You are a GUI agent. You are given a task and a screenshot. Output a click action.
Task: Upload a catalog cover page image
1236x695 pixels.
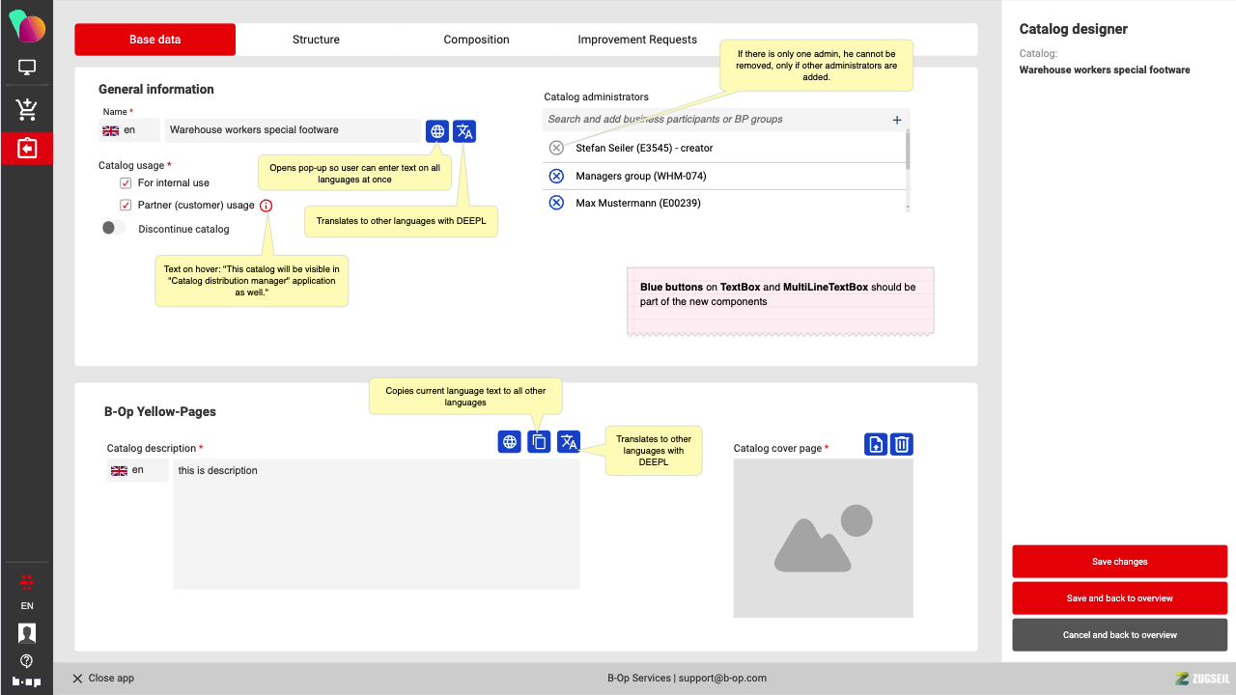coord(876,444)
